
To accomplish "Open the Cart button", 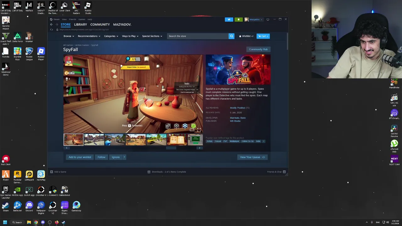I will click(x=263, y=36).
